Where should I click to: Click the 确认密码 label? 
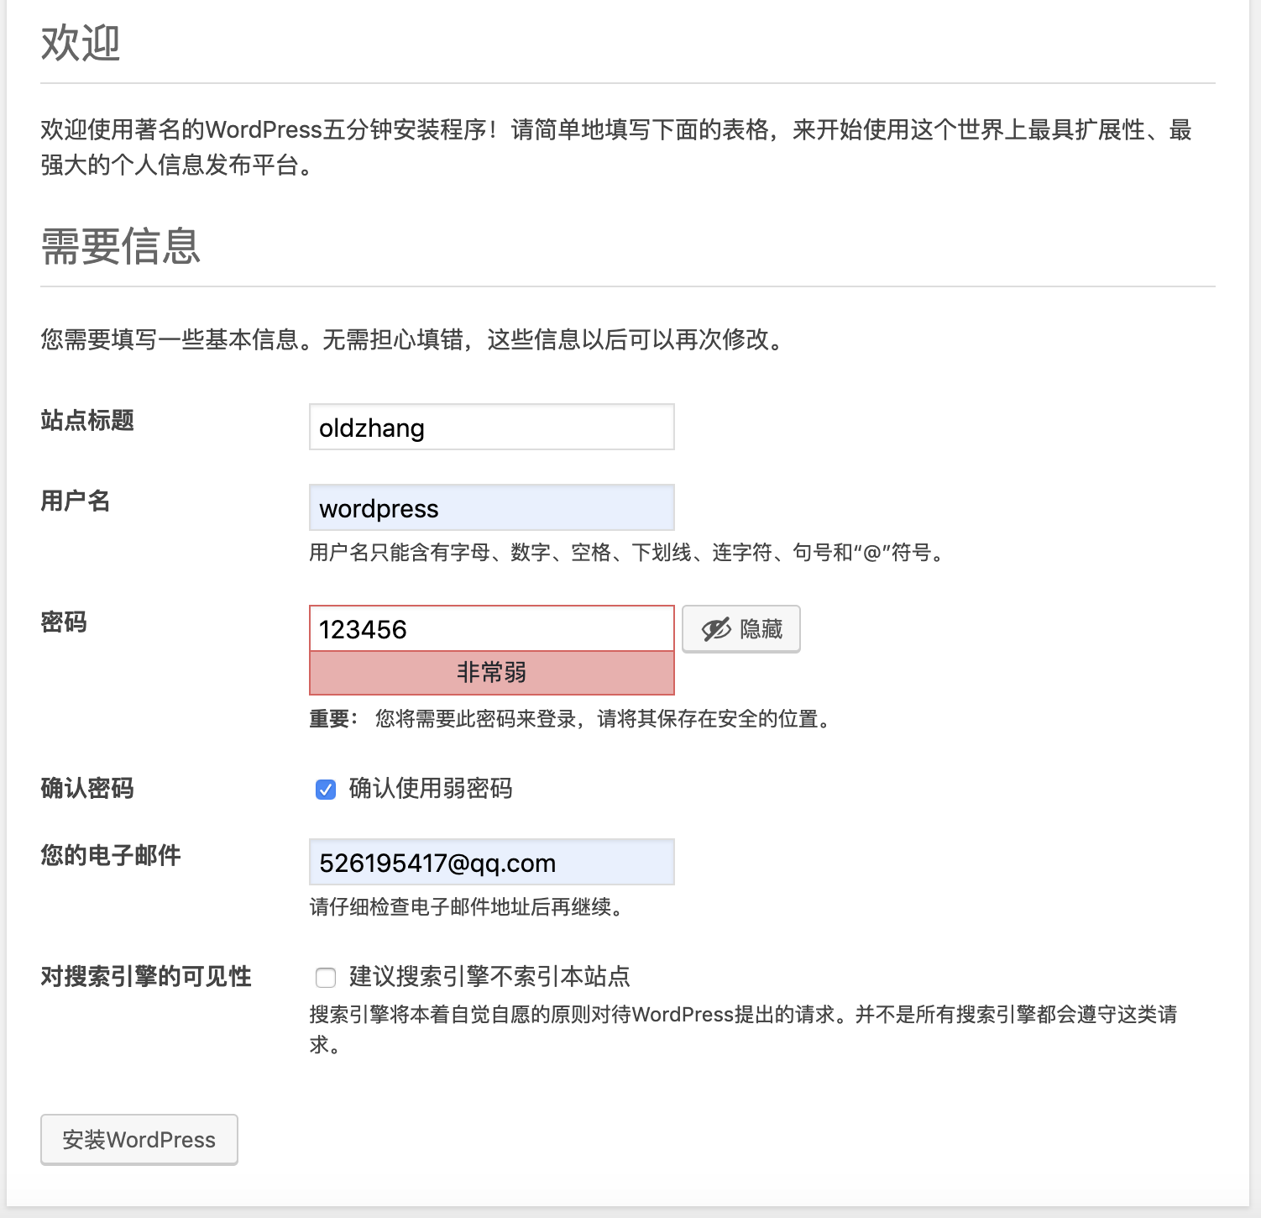coord(87,788)
